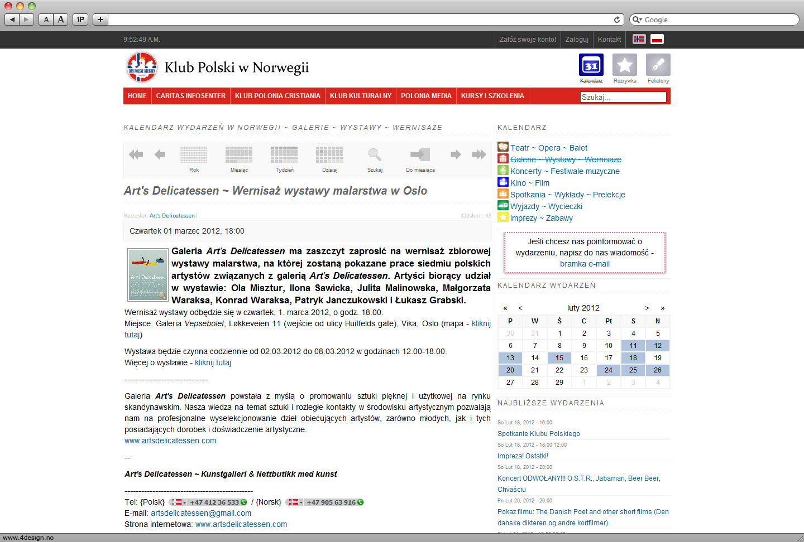Click the Kontakt link
Viewport: 804px width, 542px height.
[609, 40]
